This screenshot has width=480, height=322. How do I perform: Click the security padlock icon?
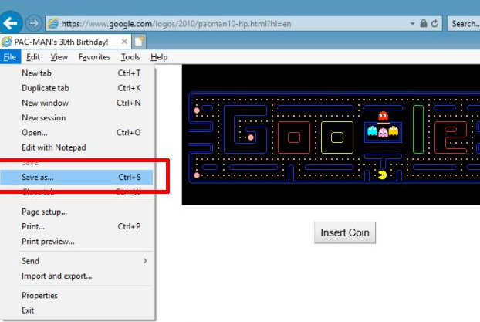point(423,24)
